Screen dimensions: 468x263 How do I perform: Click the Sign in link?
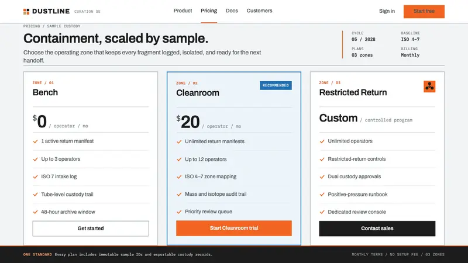(387, 11)
